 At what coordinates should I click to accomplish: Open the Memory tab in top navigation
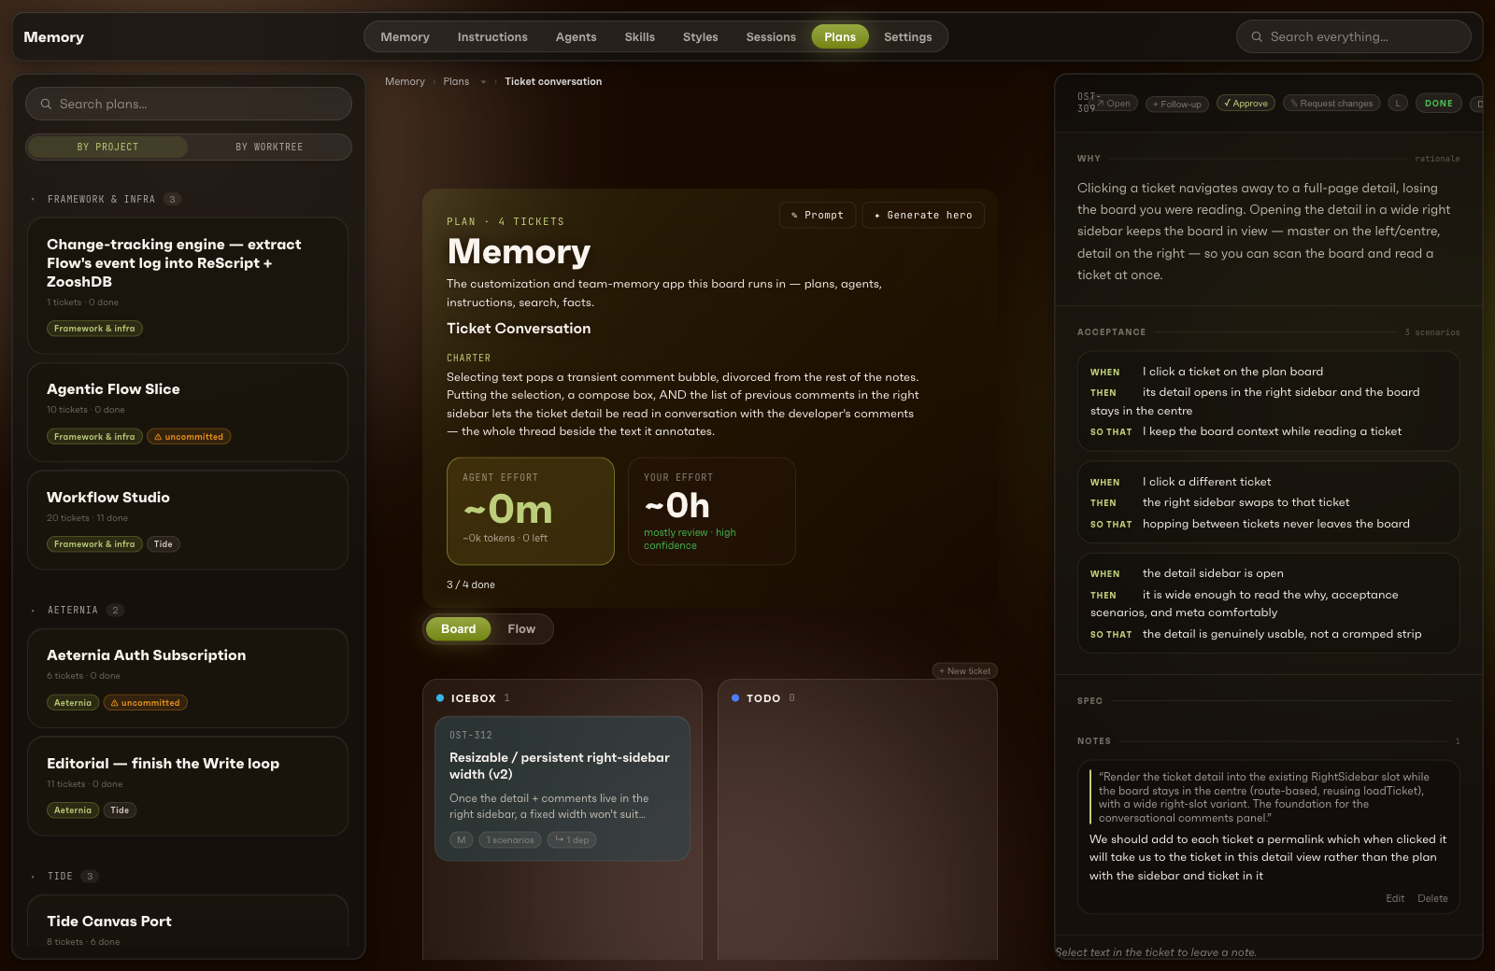click(x=405, y=37)
